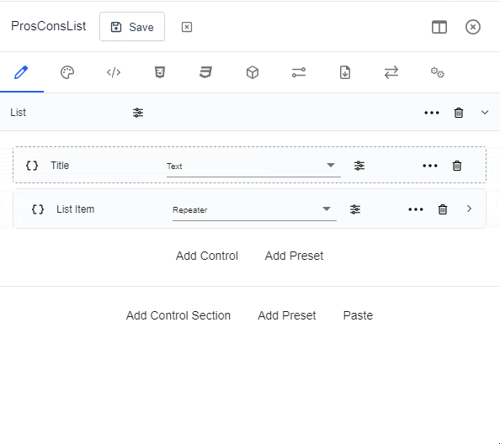Image resolution: width=500 pixels, height=444 pixels.
Task: Close the ProsConsList editor panel
Action: click(x=472, y=27)
